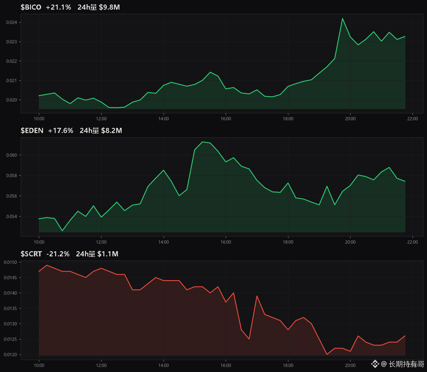Click the -21.2% change for SCRT

[x=58, y=254]
